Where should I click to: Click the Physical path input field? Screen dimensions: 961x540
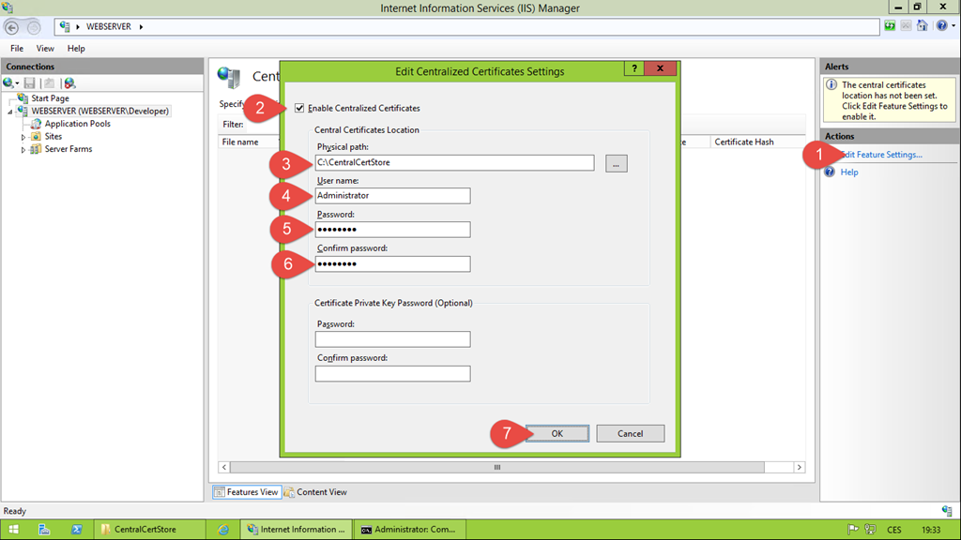tap(454, 162)
